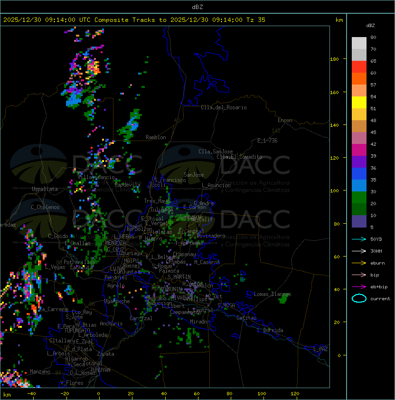The width and height of the screenshot is (395, 400).
Task: Click the cyan 50YD track arrow in legend
Action: pyautogui.click(x=359, y=239)
